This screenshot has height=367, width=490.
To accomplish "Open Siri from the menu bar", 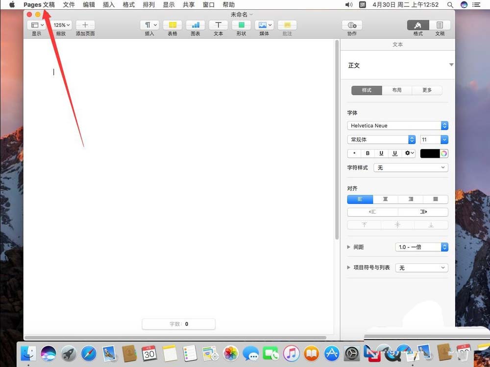I will tap(464, 5).
